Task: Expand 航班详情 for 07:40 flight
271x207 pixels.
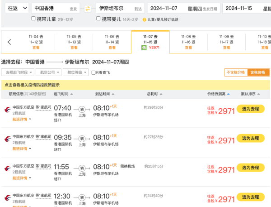Action: pyautogui.click(x=22, y=119)
